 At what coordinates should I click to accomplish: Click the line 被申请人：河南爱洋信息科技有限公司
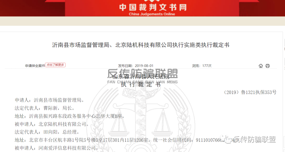57,148
